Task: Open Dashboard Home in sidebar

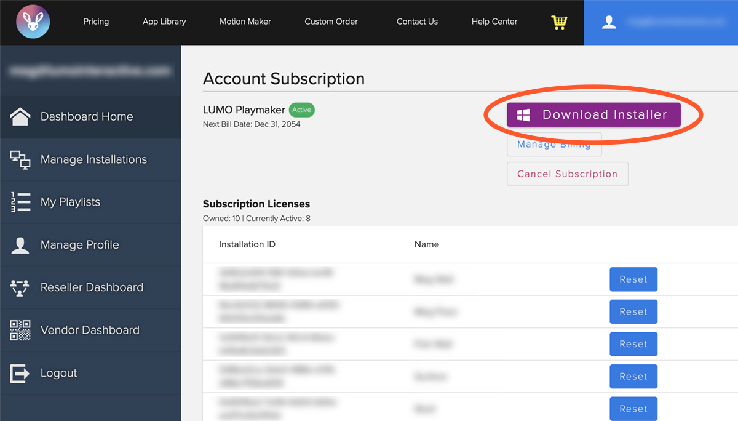Action: pyautogui.click(x=90, y=116)
